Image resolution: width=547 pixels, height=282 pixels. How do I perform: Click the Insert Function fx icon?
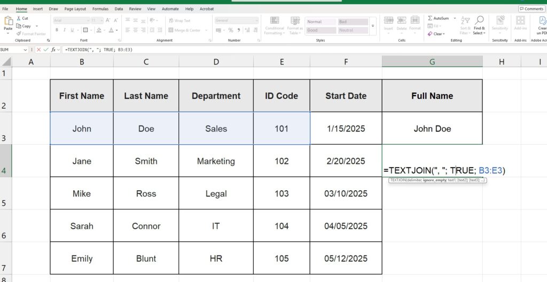(53, 50)
